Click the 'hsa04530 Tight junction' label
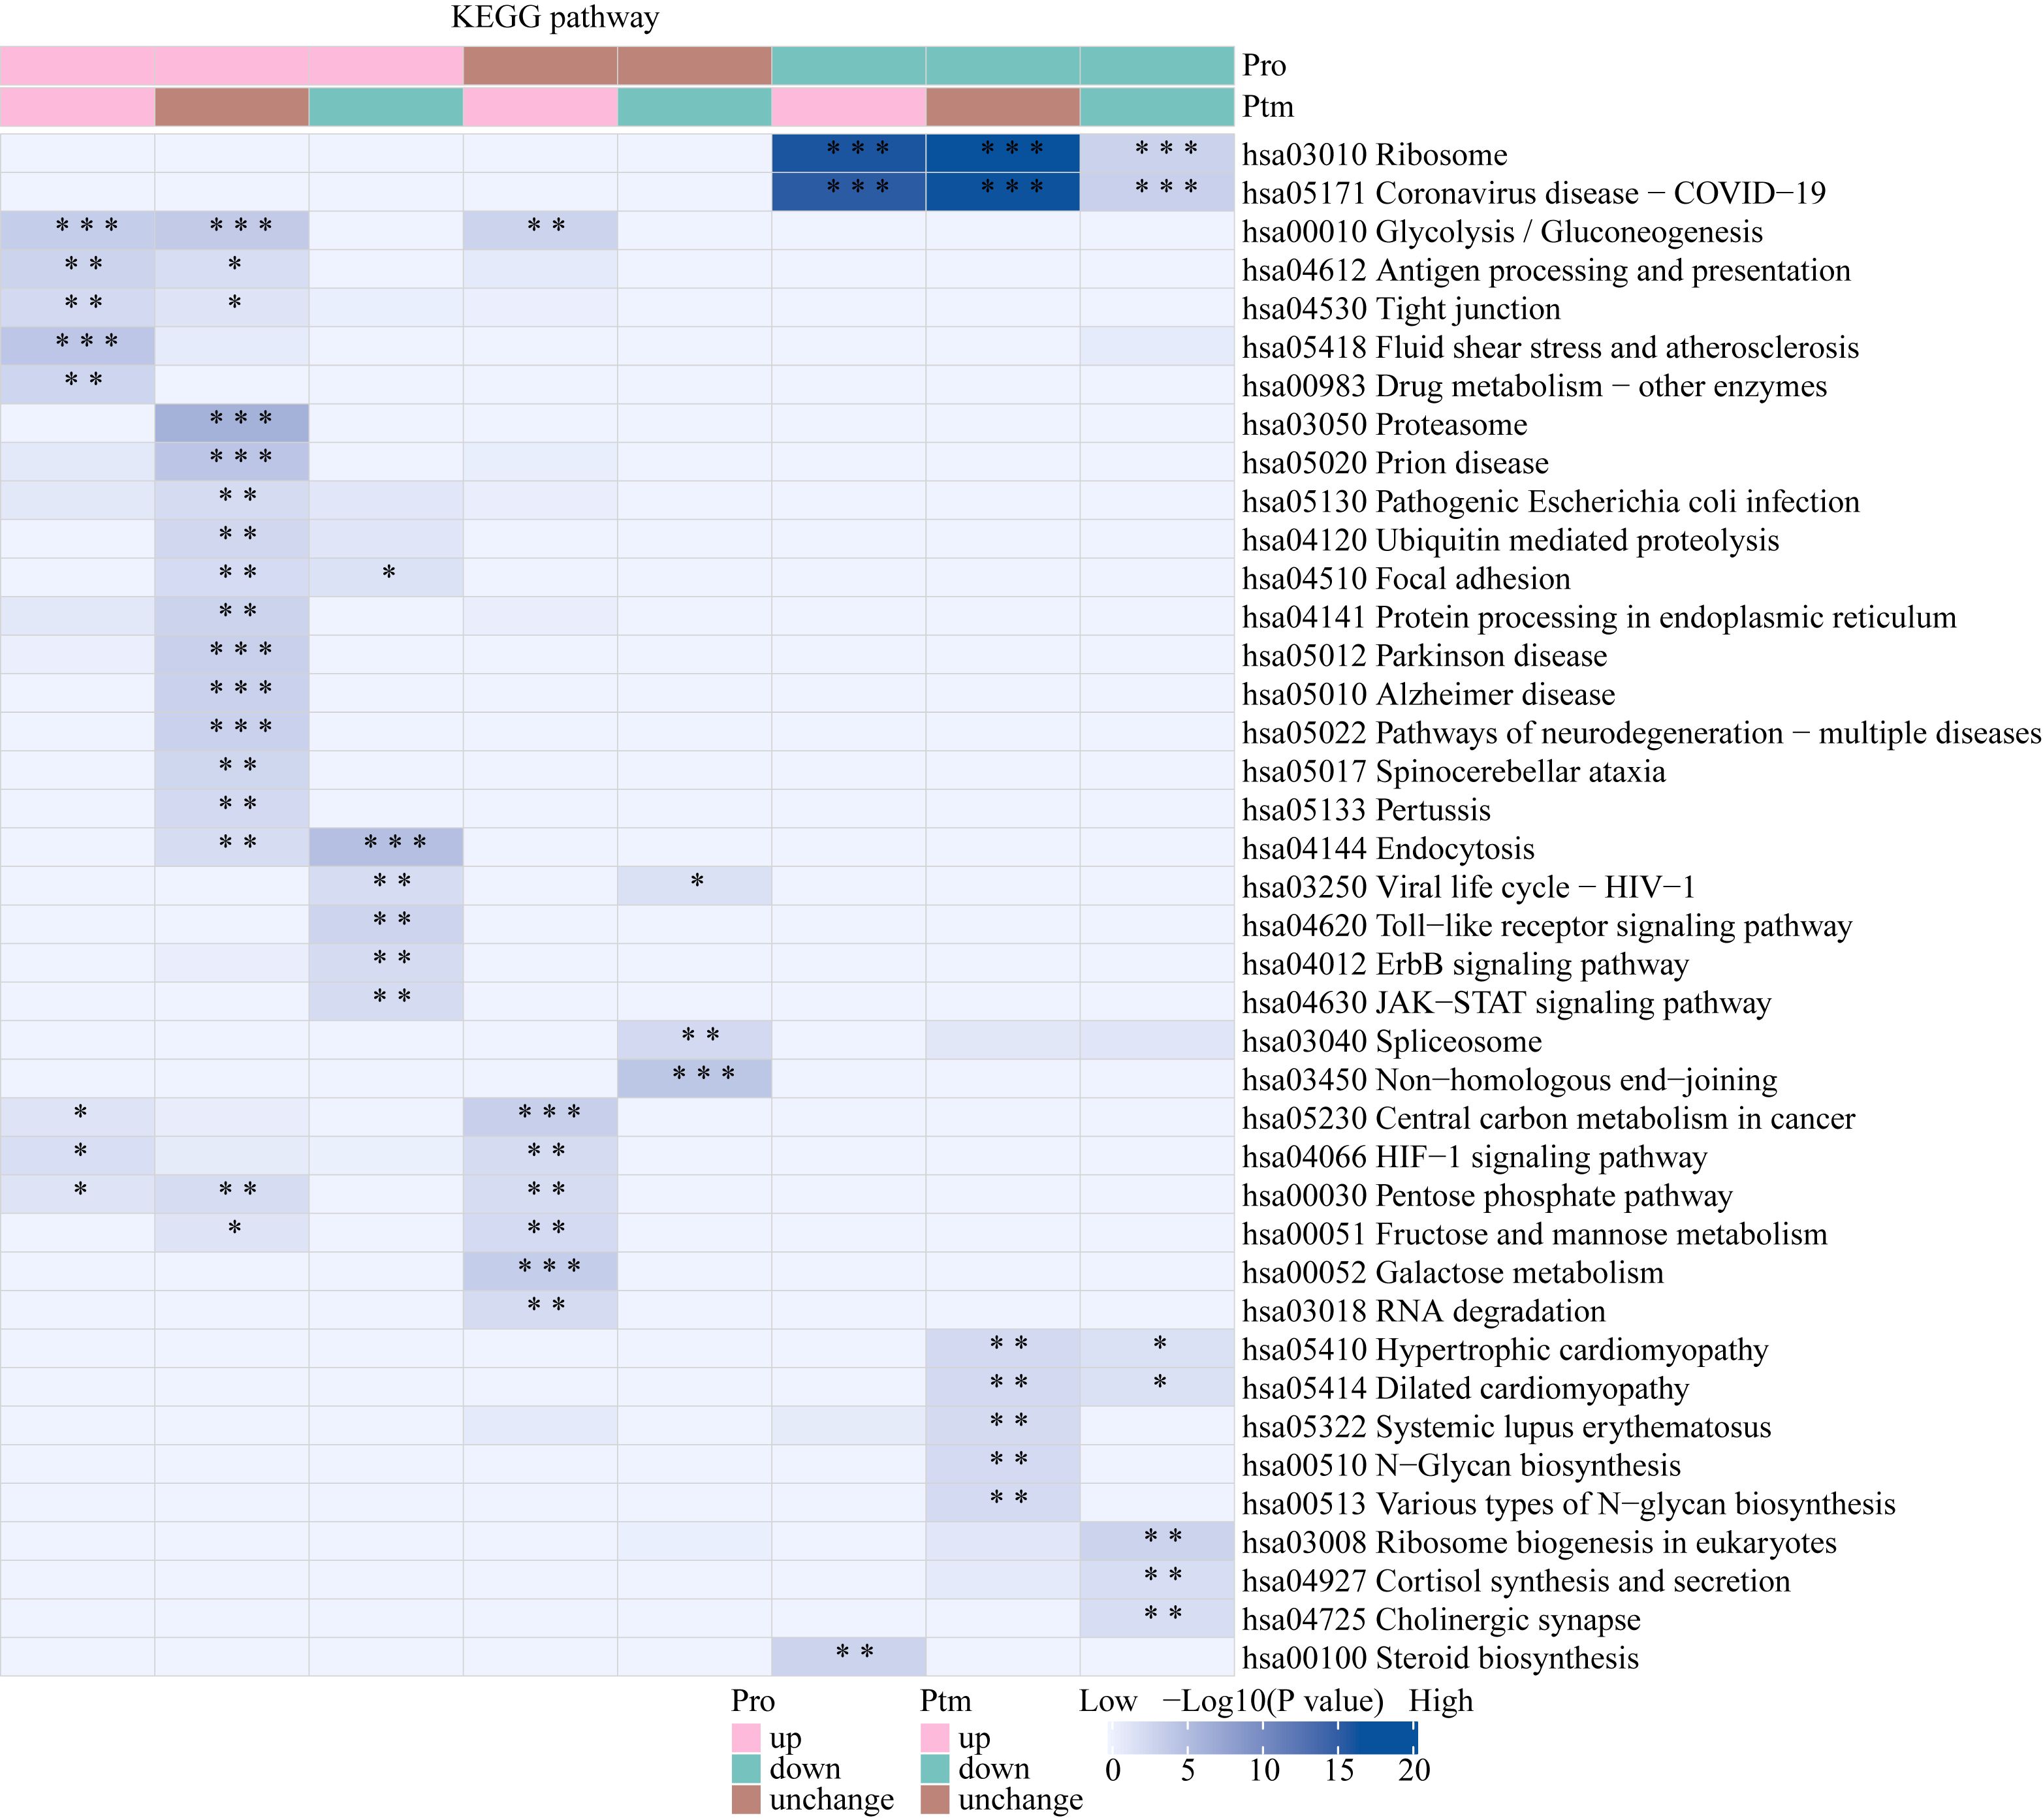 [x=1401, y=309]
